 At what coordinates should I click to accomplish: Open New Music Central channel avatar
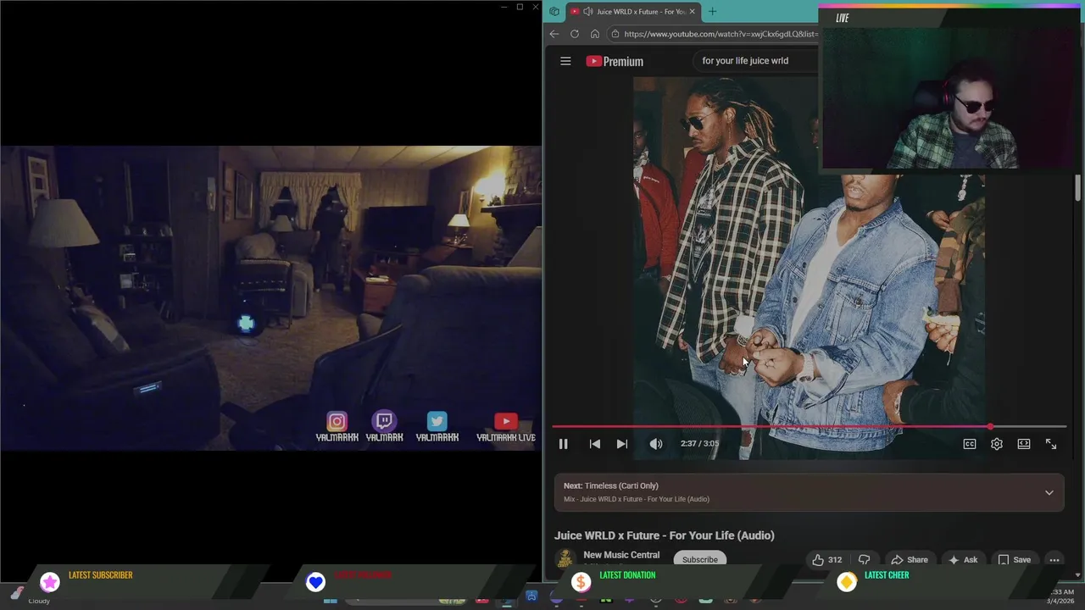(x=565, y=559)
